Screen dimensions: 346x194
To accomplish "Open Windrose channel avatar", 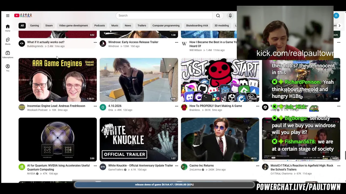I will point(103,43).
